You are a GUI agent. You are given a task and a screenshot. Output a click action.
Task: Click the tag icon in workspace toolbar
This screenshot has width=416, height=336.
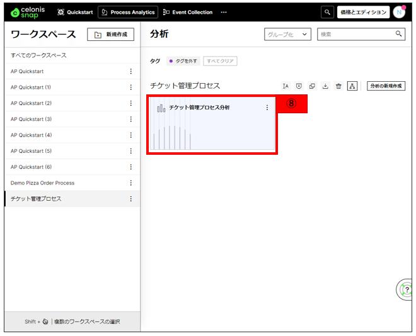coord(299,86)
